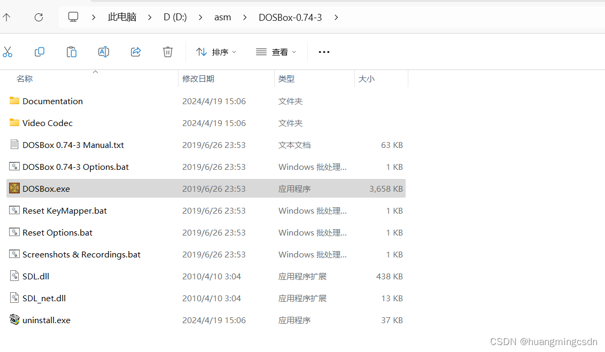Click the Up navigation arrow
Image resolution: width=605 pixels, height=352 pixels.
(6, 17)
